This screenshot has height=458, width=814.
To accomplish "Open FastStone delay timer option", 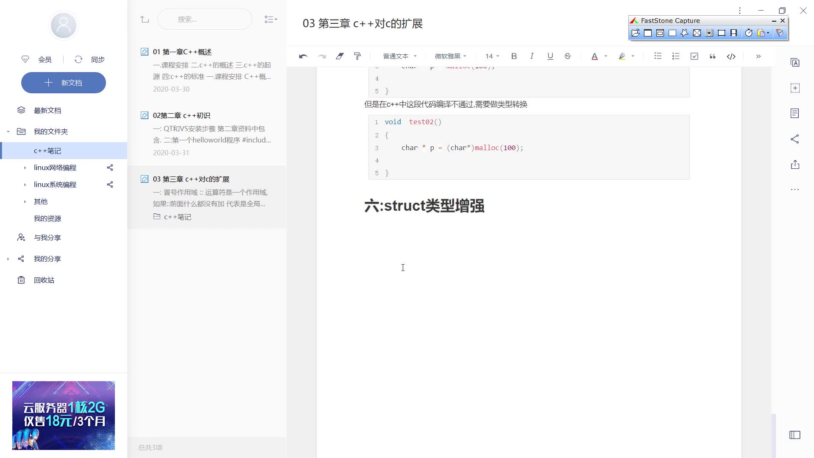I will click(x=749, y=33).
